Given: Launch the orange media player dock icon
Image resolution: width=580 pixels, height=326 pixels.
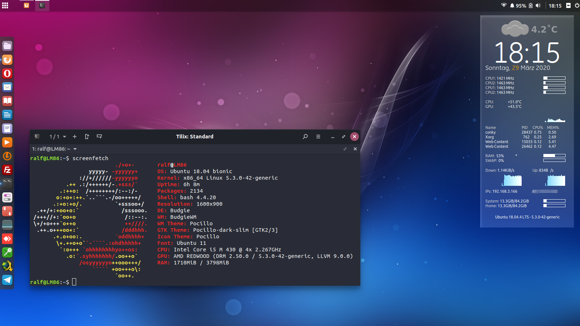Looking at the screenshot, I should (x=7, y=142).
